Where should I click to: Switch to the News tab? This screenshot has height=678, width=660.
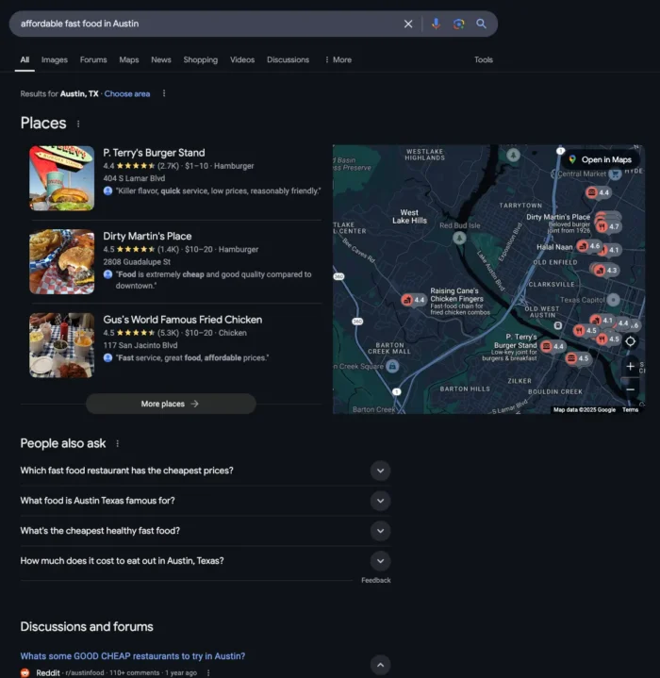coord(161,59)
